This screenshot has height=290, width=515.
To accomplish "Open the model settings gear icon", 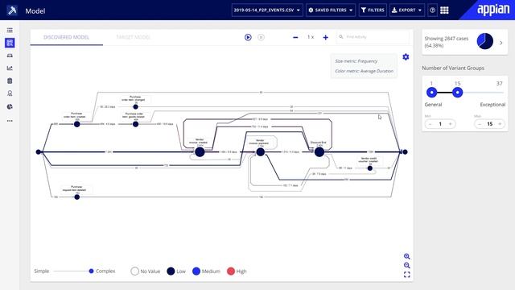I will pyautogui.click(x=406, y=57).
